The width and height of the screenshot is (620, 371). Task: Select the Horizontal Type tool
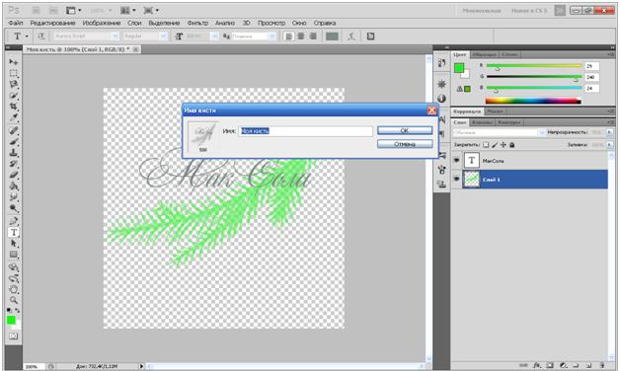coord(14,232)
